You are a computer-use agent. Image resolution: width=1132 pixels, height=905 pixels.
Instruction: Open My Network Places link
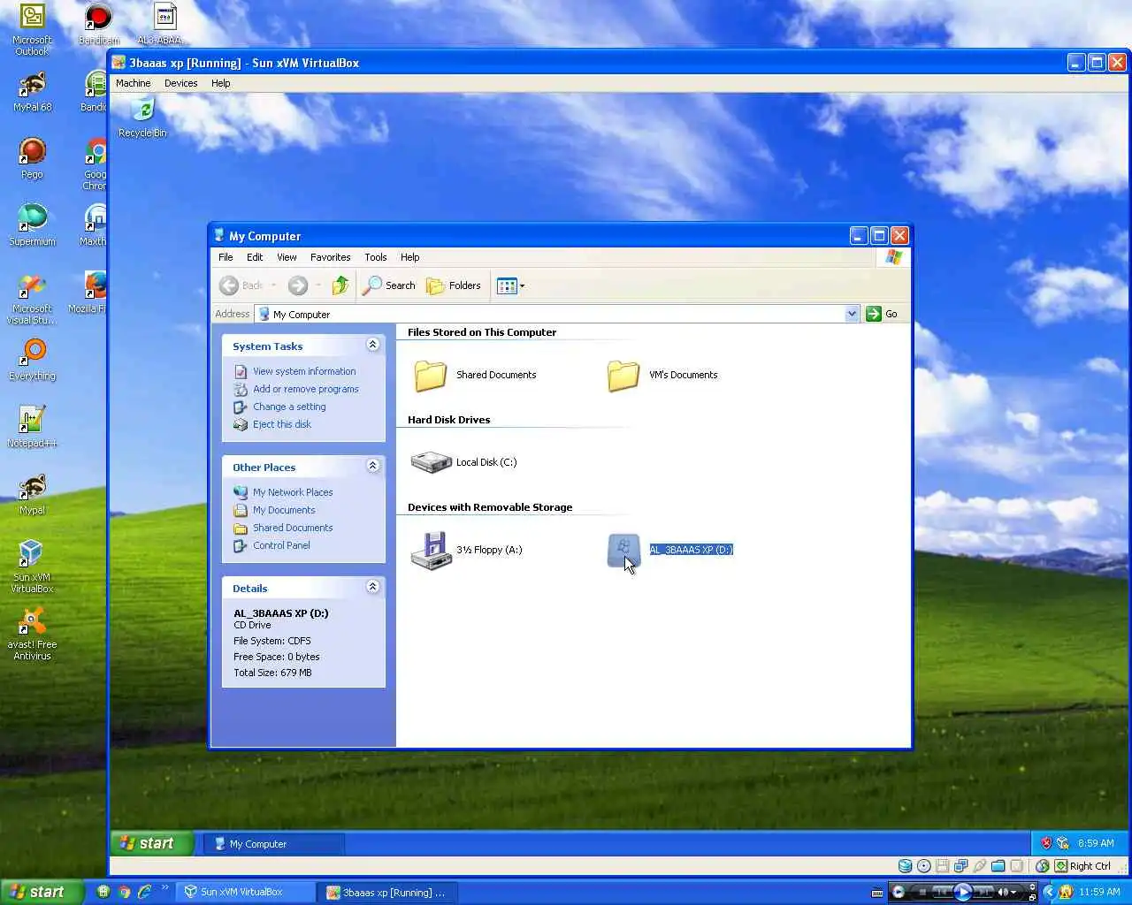(x=293, y=492)
